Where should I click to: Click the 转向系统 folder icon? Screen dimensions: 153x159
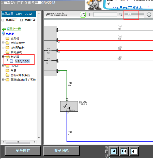[7, 52]
